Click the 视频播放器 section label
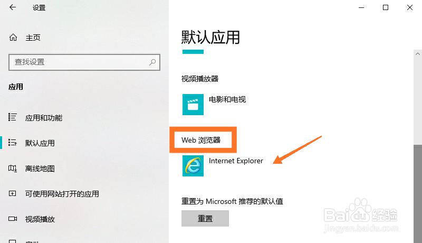Screen dimensions: 422x243 [200, 79]
